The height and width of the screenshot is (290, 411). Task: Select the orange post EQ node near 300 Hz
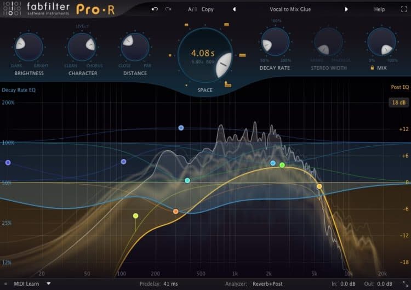175,212
